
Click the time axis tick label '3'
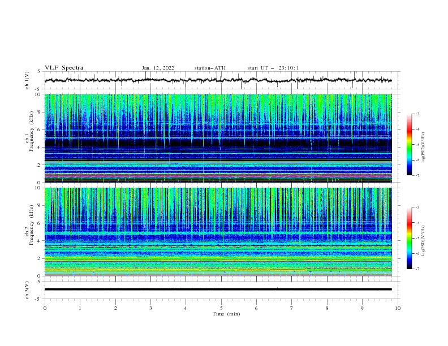coord(150,308)
